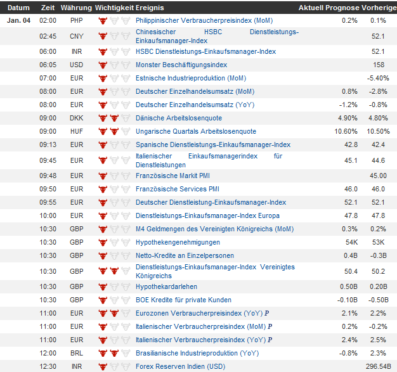Click the Wichtigkeit column header
Image resolution: width=397 pixels, height=372 pixels.
114,8
